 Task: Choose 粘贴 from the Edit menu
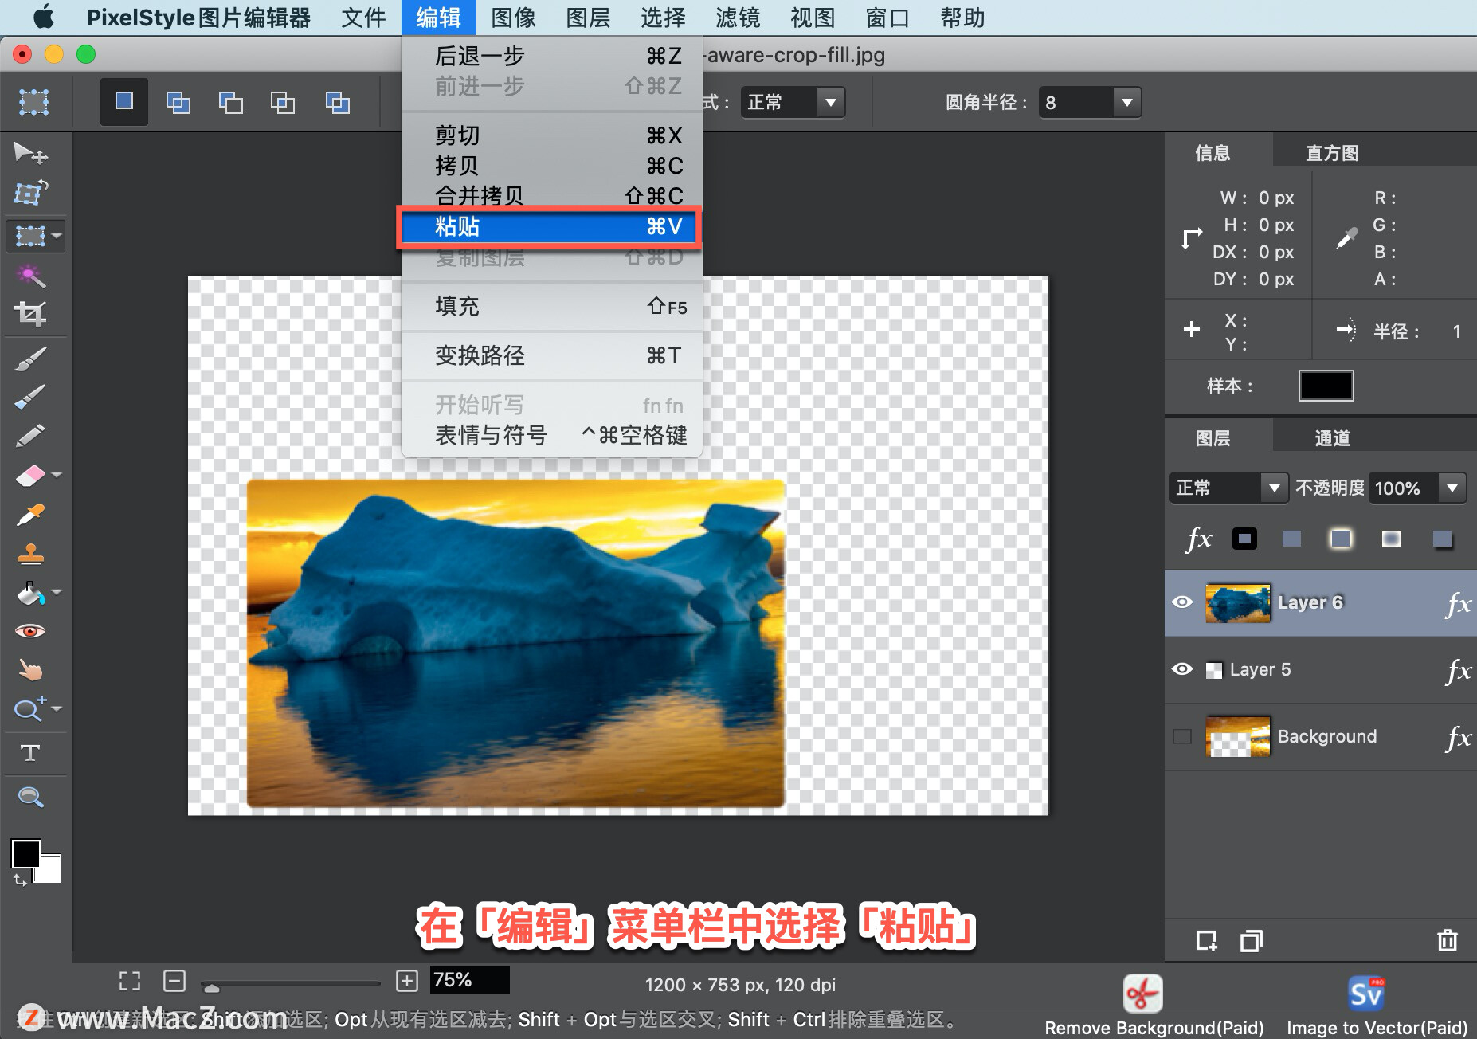[x=550, y=227]
